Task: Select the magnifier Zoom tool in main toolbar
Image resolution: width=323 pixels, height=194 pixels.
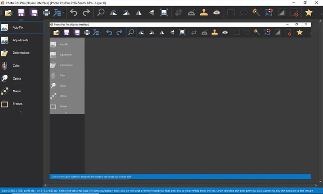Action: (101, 13)
